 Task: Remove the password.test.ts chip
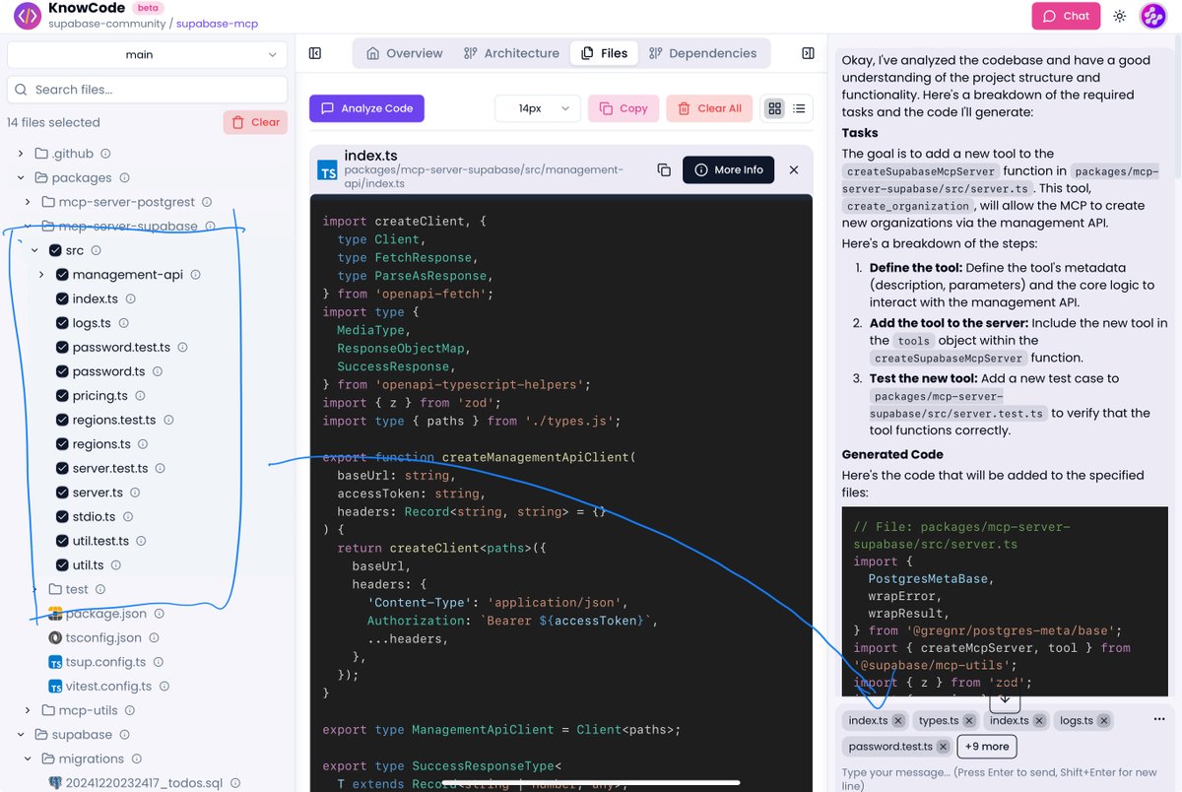[943, 747]
